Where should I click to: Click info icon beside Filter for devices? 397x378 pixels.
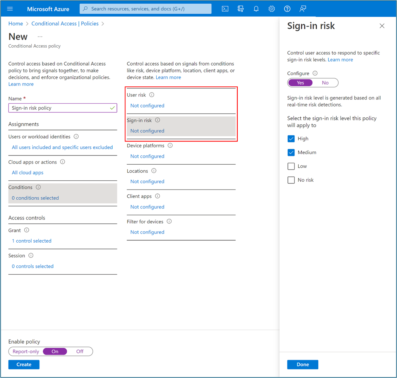(169, 221)
